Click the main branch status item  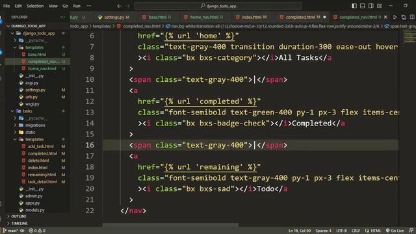click(x=10, y=231)
